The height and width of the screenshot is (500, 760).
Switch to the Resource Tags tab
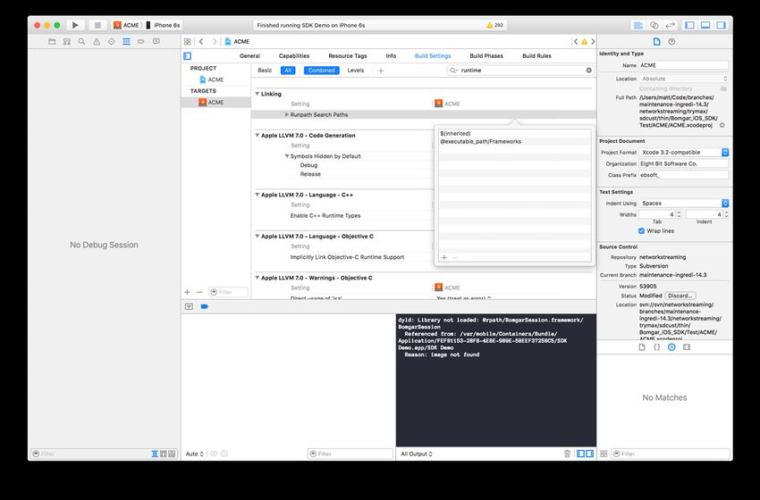click(348, 56)
